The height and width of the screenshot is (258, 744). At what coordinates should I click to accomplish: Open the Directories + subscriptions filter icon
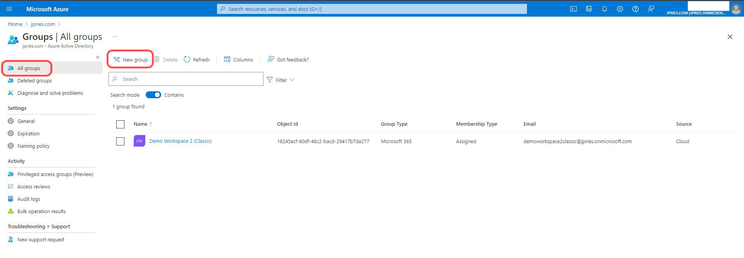(x=589, y=9)
